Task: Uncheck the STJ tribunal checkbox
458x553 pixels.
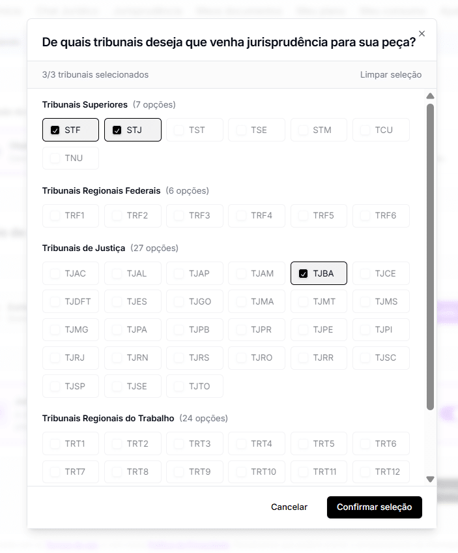Action: (x=117, y=130)
